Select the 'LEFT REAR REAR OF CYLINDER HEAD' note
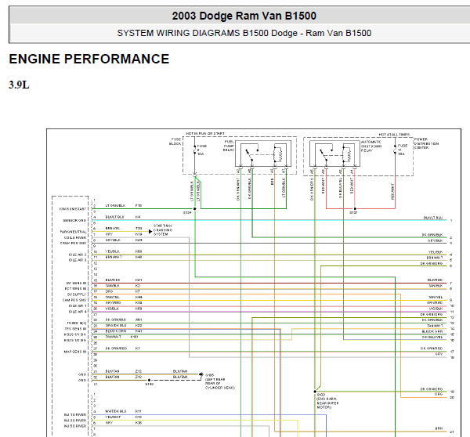The width and height of the screenshot is (470, 437). (x=220, y=383)
